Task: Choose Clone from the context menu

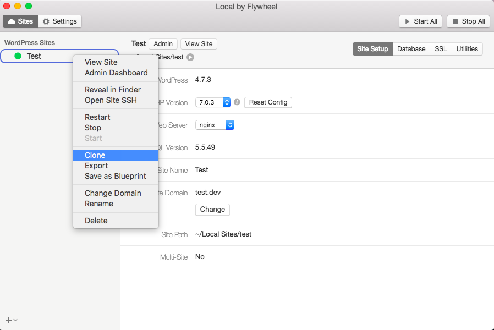Action: click(116, 155)
